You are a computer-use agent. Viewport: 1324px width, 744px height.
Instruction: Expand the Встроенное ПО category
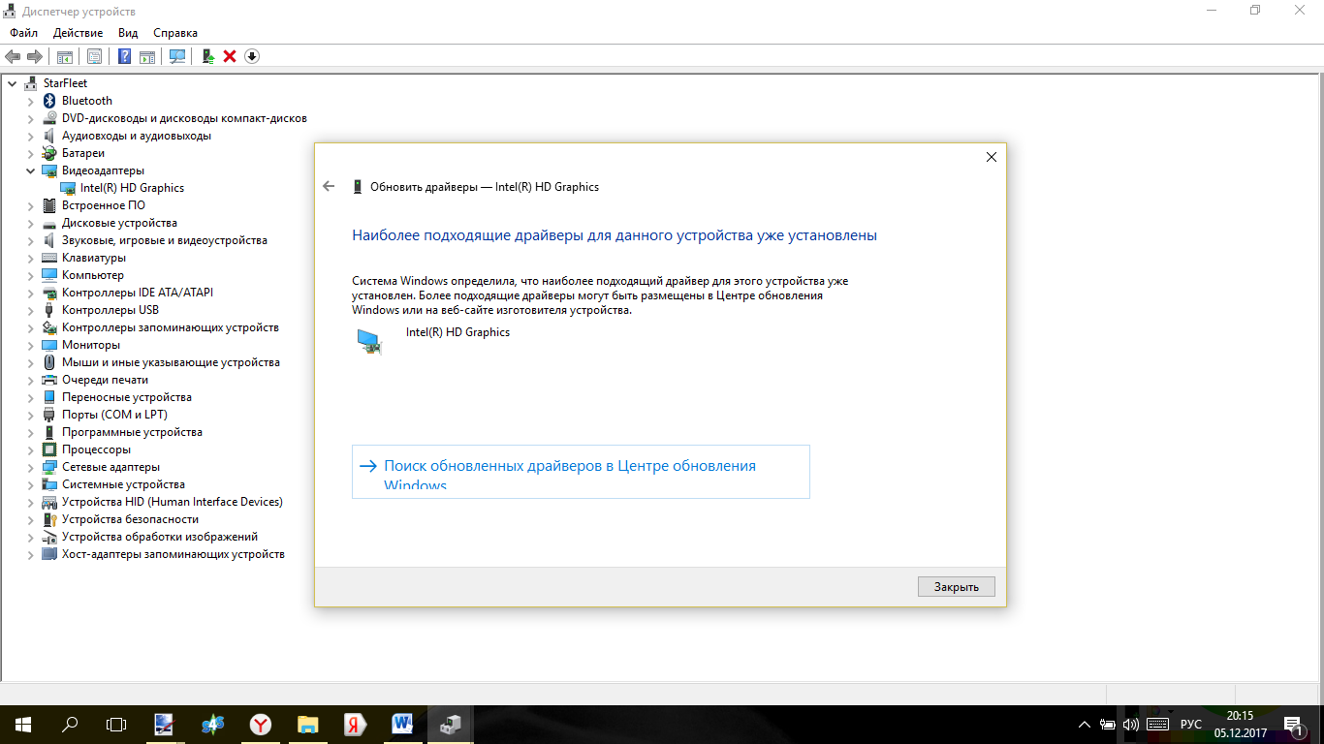(x=30, y=205)
